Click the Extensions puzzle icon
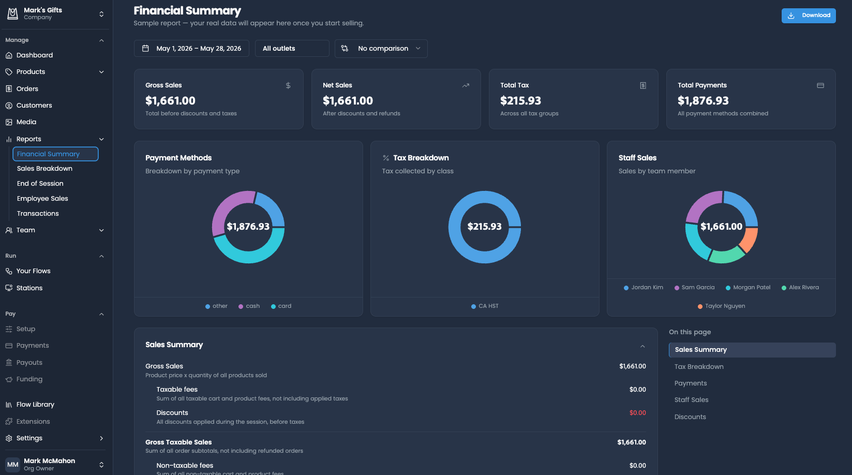Viewport: 852px width, 475px height. pos(9,422)
